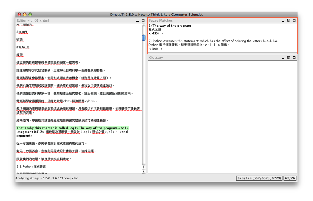The height and width of the screenshot is (201, 313).
Task: Select fuzzy match "The way of the program"
Action: (x=171, y=26)
